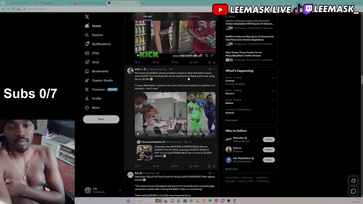Viewport: 363px width, 204px height.
Task: Open the browser tab search dropdown
Action: click(x=3, y=3)
